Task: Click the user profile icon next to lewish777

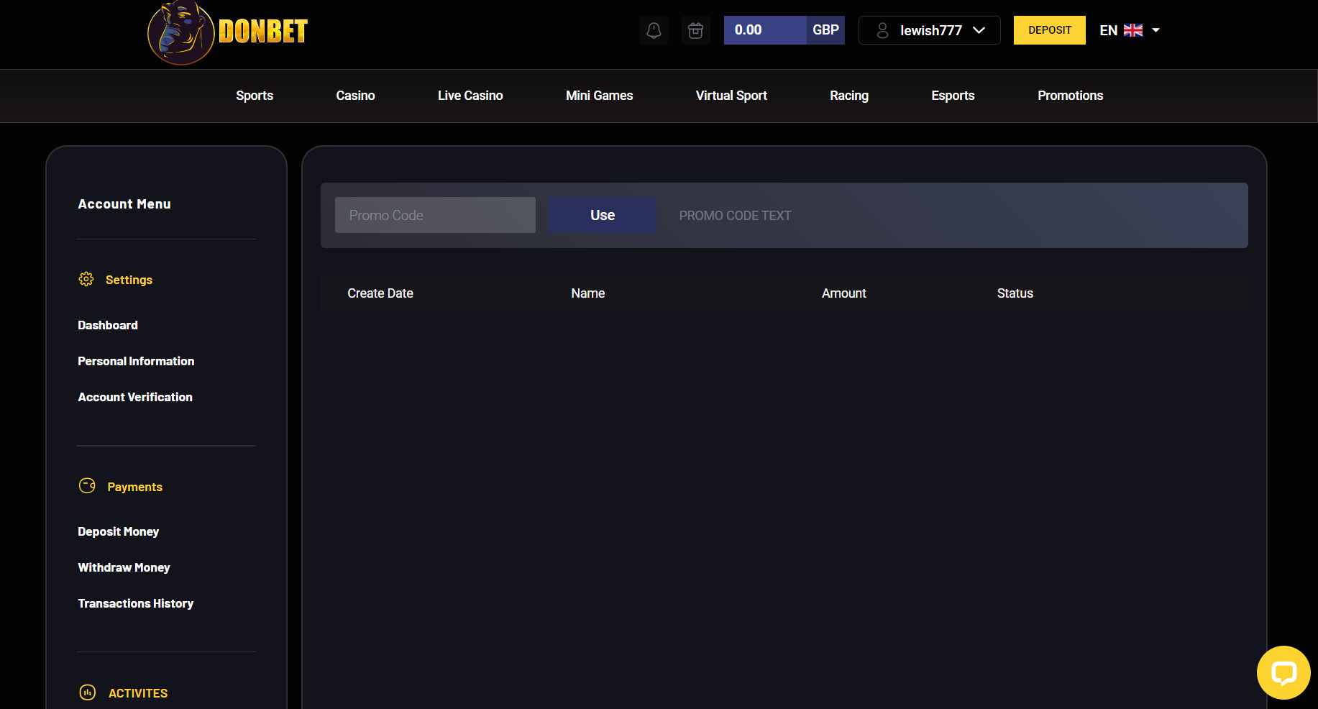Action: click(882, 29)
